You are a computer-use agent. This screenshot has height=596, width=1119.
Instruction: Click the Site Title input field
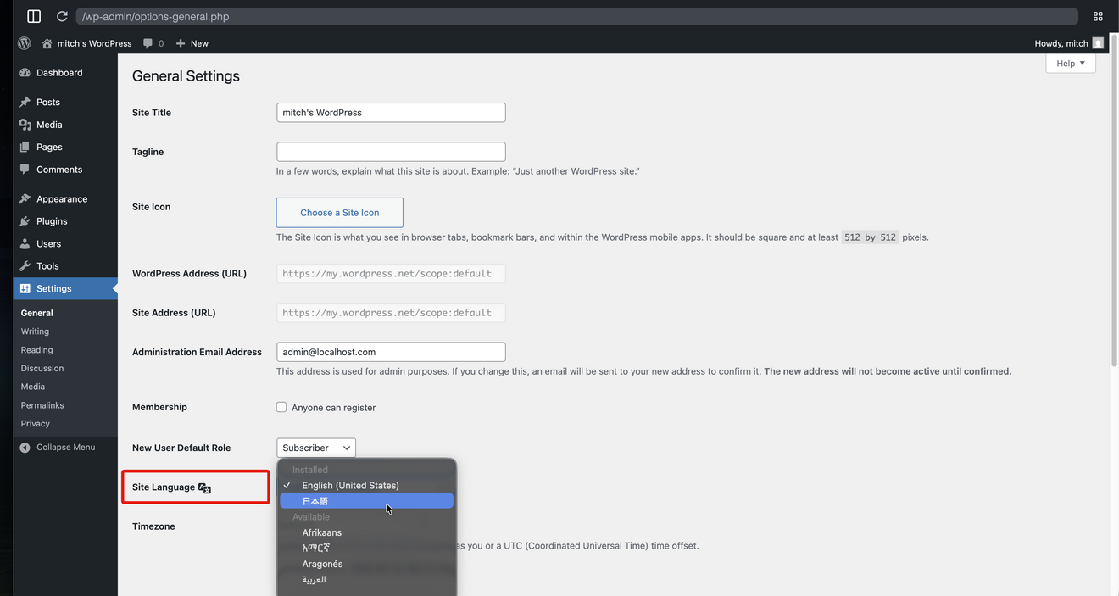coord(391,113)
